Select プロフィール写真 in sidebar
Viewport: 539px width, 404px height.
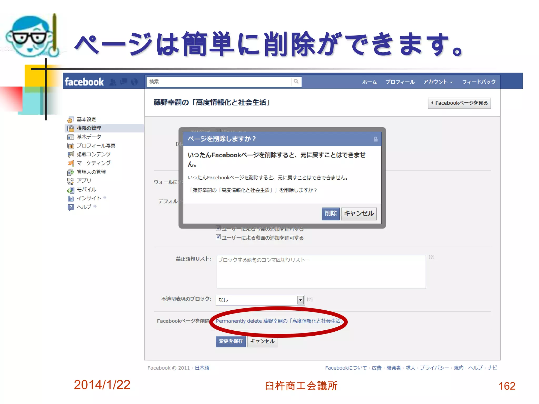(96, 145)
